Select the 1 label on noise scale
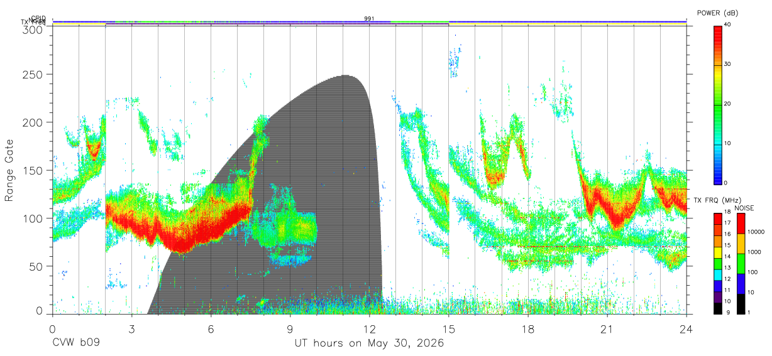 (749, 313)
